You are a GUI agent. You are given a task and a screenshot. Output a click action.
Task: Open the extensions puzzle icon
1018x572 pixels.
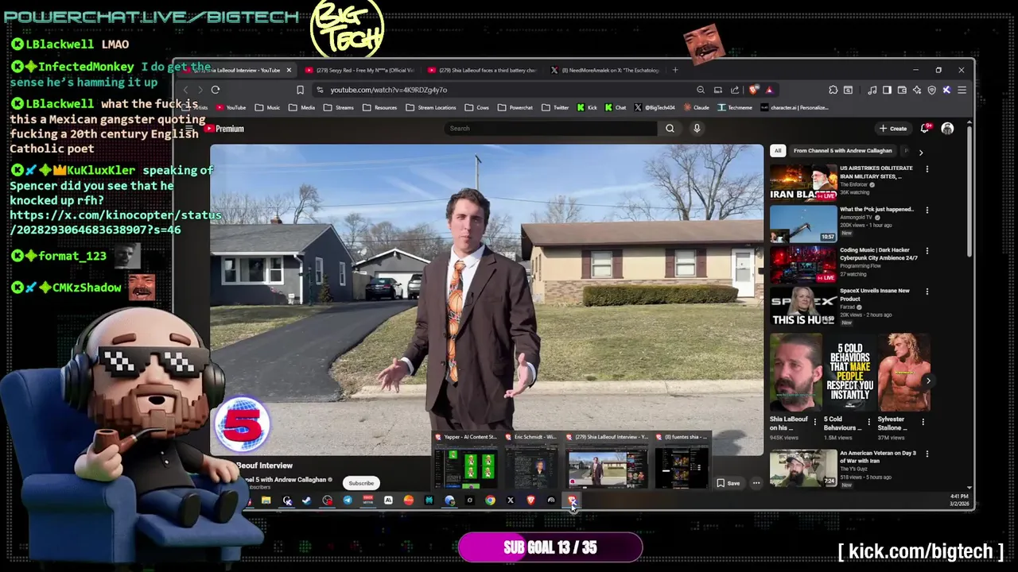(x=833, y=90)
